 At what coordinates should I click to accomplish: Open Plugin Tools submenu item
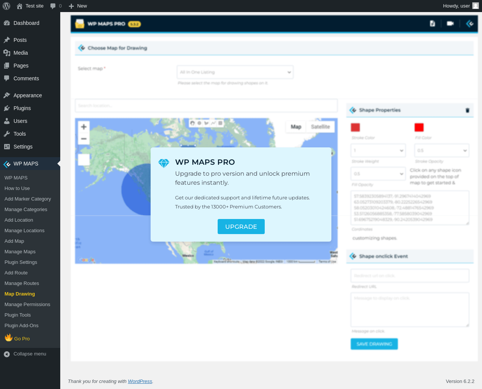click(x=18, y=315)
